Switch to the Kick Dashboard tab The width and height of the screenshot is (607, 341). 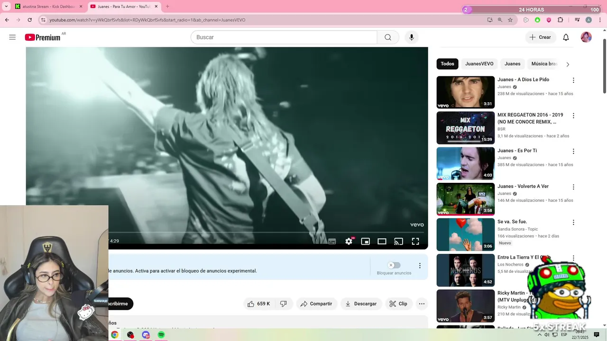48,7
